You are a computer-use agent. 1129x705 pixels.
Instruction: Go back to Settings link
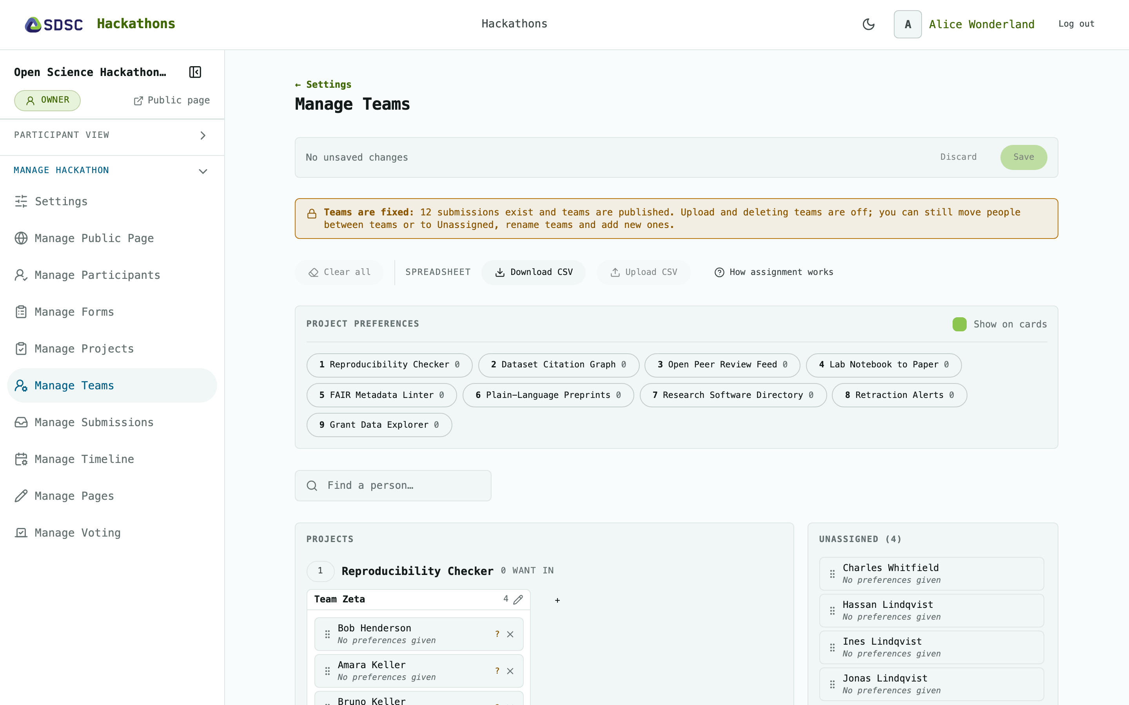tap(323, 84)
